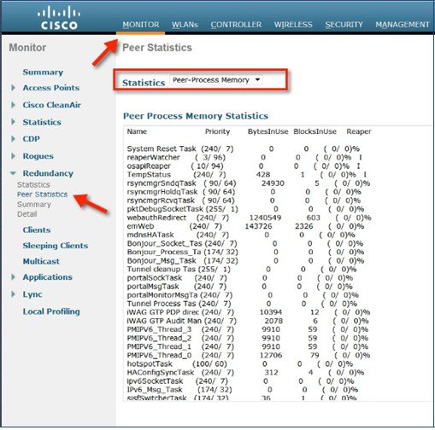Select the TempStatus row
The image size is (435, 430).
point(247,175)
